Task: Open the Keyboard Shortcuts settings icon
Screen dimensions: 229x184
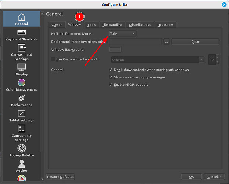Action: pos(21,33)
